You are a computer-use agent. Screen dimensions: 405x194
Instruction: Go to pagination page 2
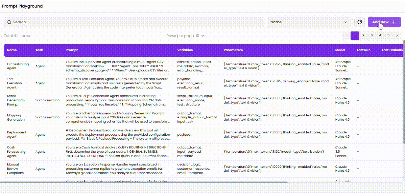coord(363,35)
